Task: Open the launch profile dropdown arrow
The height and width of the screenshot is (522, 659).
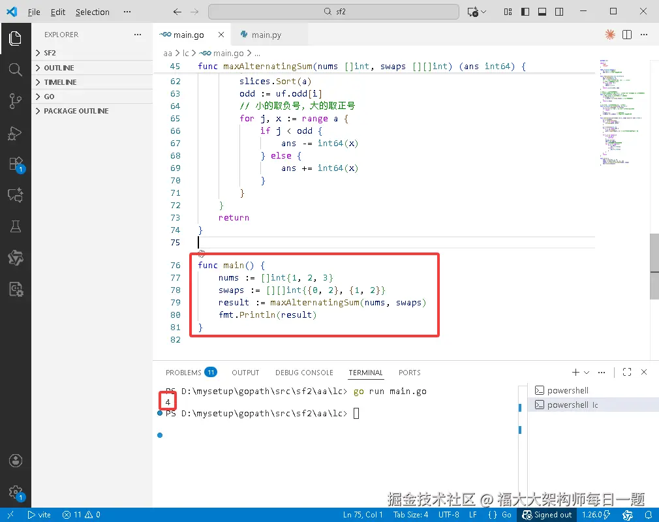Action: click(x=587, y=373)
